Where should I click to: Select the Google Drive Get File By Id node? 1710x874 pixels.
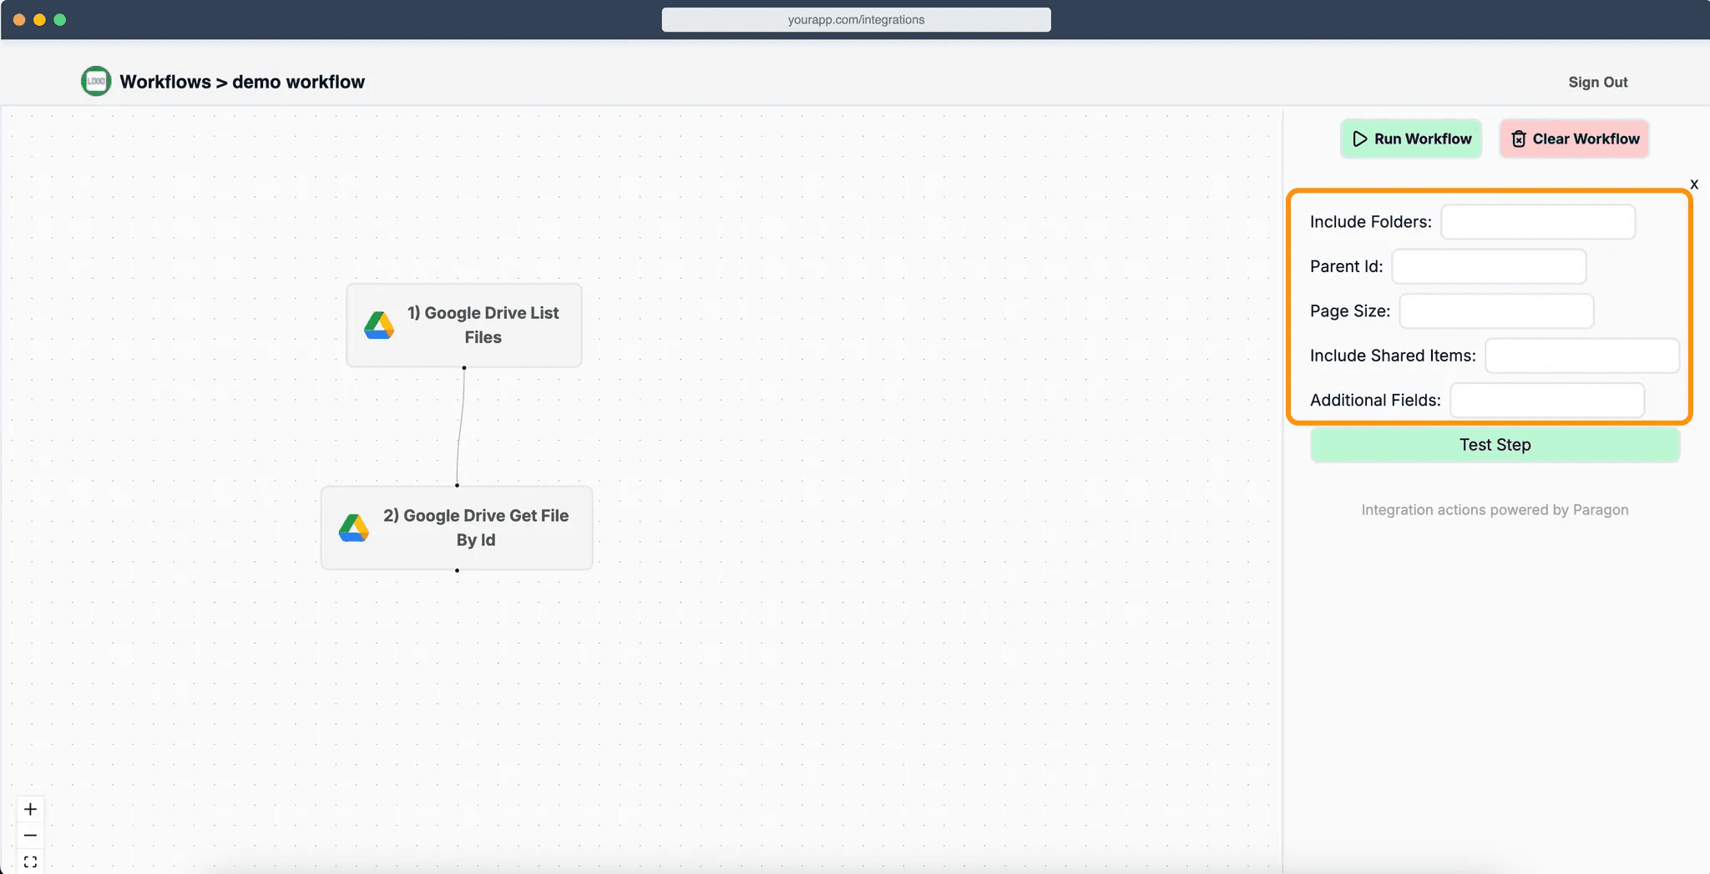point(475,528)
